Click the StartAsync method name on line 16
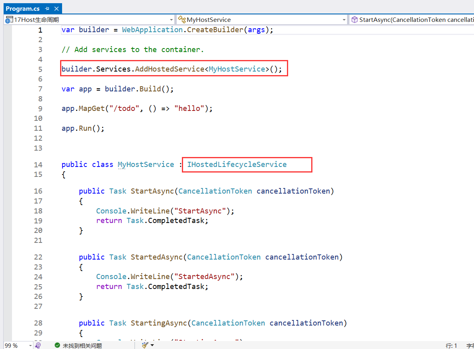Screen dimensions: 474x349 pyautogui.click(x=152, y=191)
